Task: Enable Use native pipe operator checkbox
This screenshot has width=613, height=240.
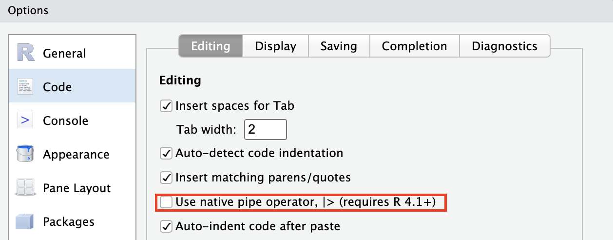Action: (x=166, y=201)
